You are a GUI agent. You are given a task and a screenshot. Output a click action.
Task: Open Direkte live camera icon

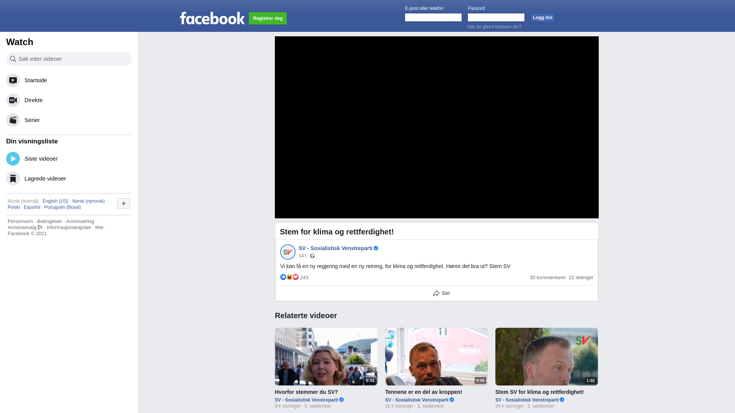(x=13, y=100)
